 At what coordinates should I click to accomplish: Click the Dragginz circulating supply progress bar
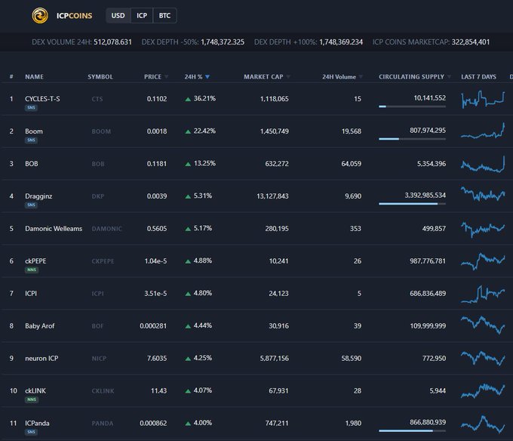412,204
